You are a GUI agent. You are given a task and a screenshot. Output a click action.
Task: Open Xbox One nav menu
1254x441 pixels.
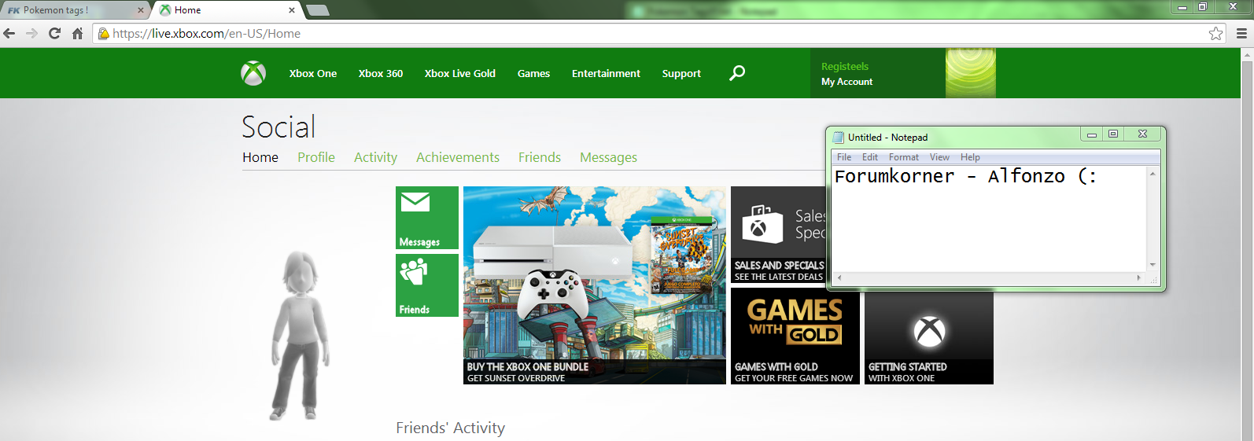[x=313, y=73]
